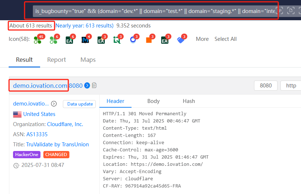Click the 2025-07-31 08:47 timestamp
Viewport: 301px width, 194px height.
(x=43, y=165)
